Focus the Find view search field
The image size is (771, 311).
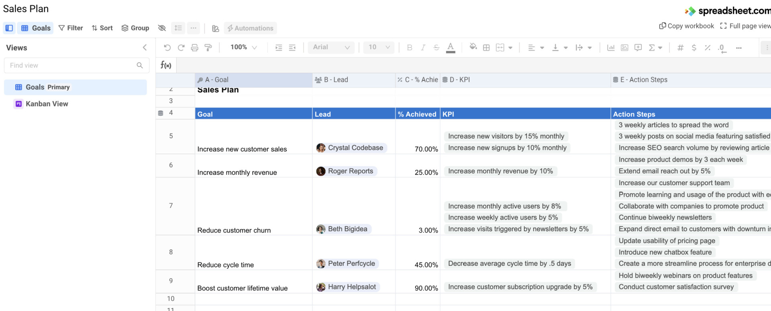click(76, 65)
